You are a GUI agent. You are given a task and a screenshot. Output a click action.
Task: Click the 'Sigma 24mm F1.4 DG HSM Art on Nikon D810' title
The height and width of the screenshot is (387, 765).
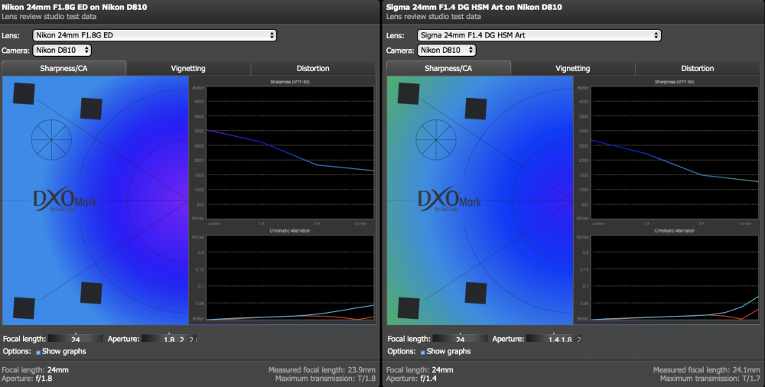[x=474, y=7]
